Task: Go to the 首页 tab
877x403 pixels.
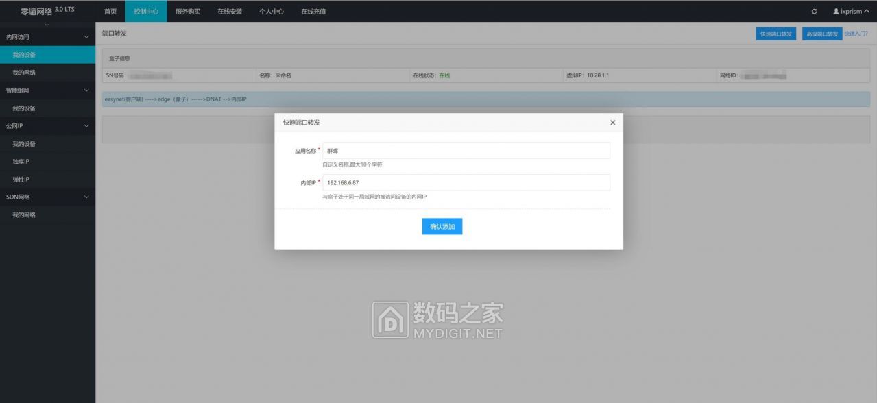Action: [110, 12]
